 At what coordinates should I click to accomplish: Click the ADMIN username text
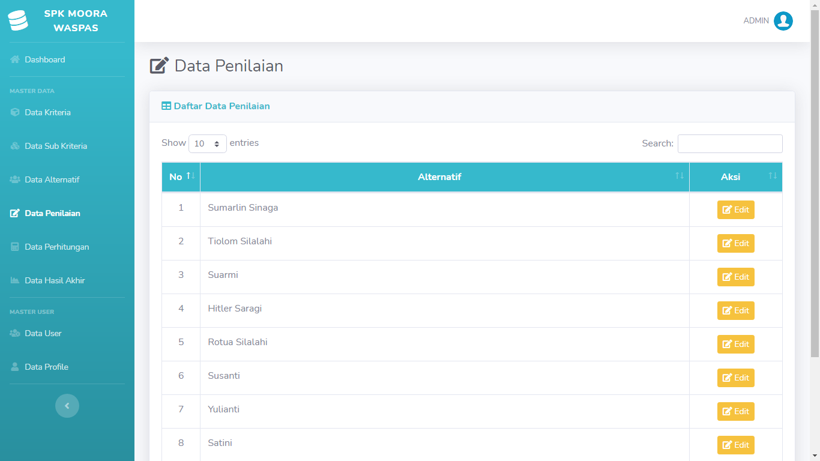pyautogui.click(x=756, y=21)
